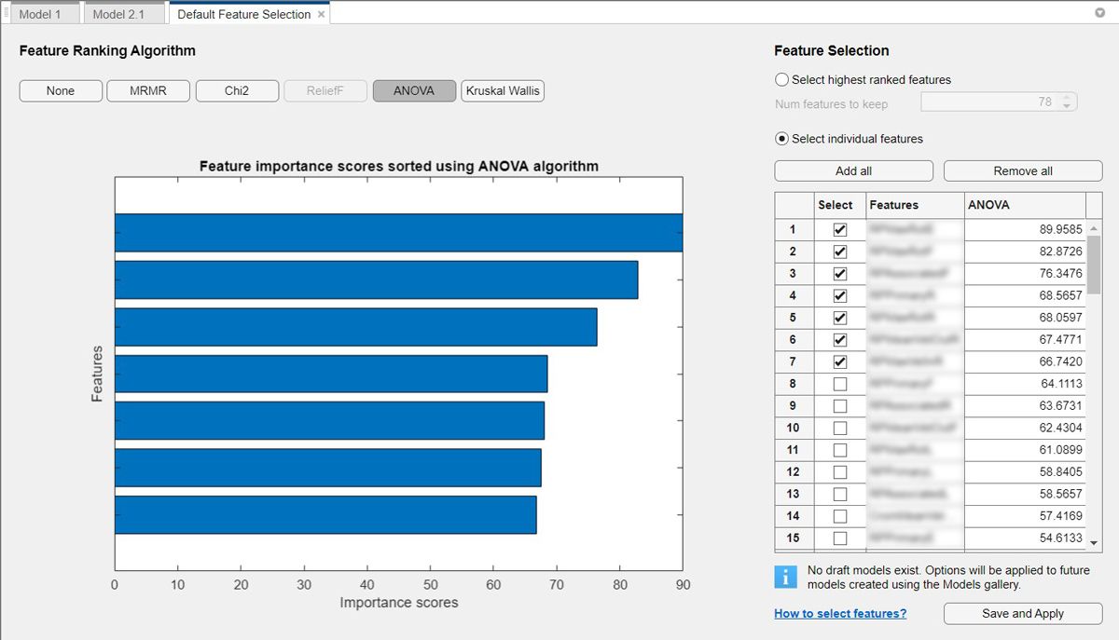1119x640 pixels.
Task: Click Save and Apply
Action: coord(1022,613)
